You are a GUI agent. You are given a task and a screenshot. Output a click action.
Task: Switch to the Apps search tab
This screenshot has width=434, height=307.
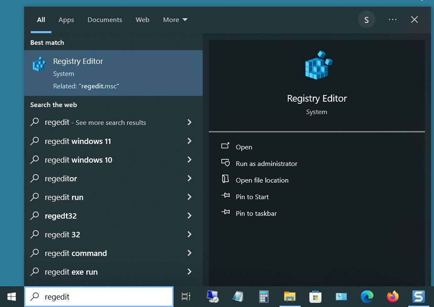[x=66, y=19]
